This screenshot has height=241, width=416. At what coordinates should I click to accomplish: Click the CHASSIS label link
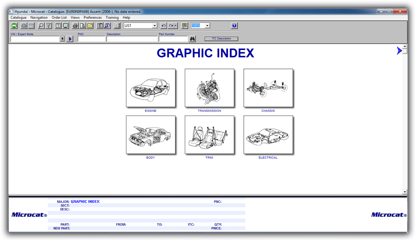268,111
